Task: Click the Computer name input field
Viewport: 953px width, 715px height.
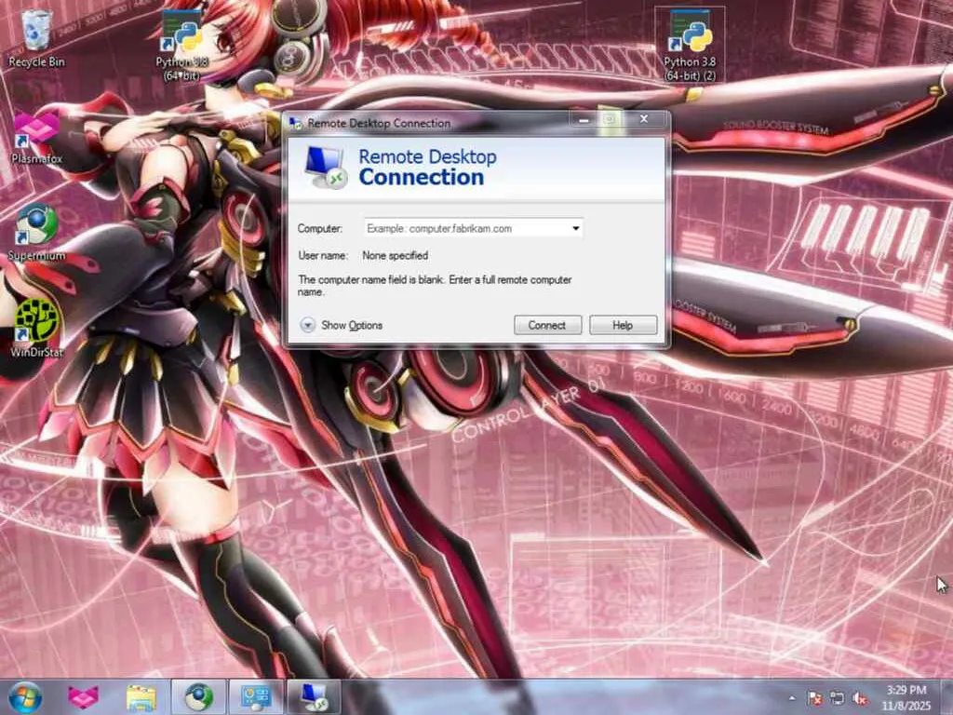Action: (x=473, y=229)
